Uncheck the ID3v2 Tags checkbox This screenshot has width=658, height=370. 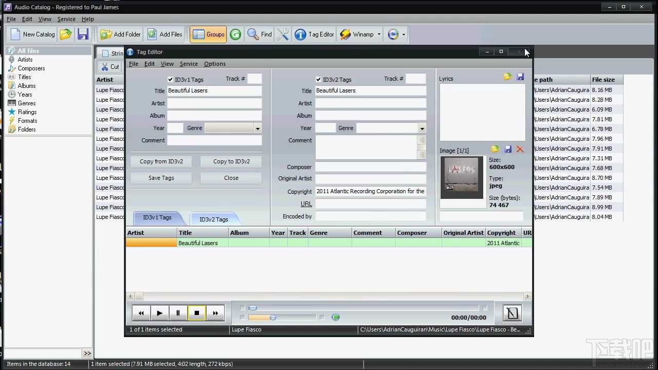[x=318, y=80]
